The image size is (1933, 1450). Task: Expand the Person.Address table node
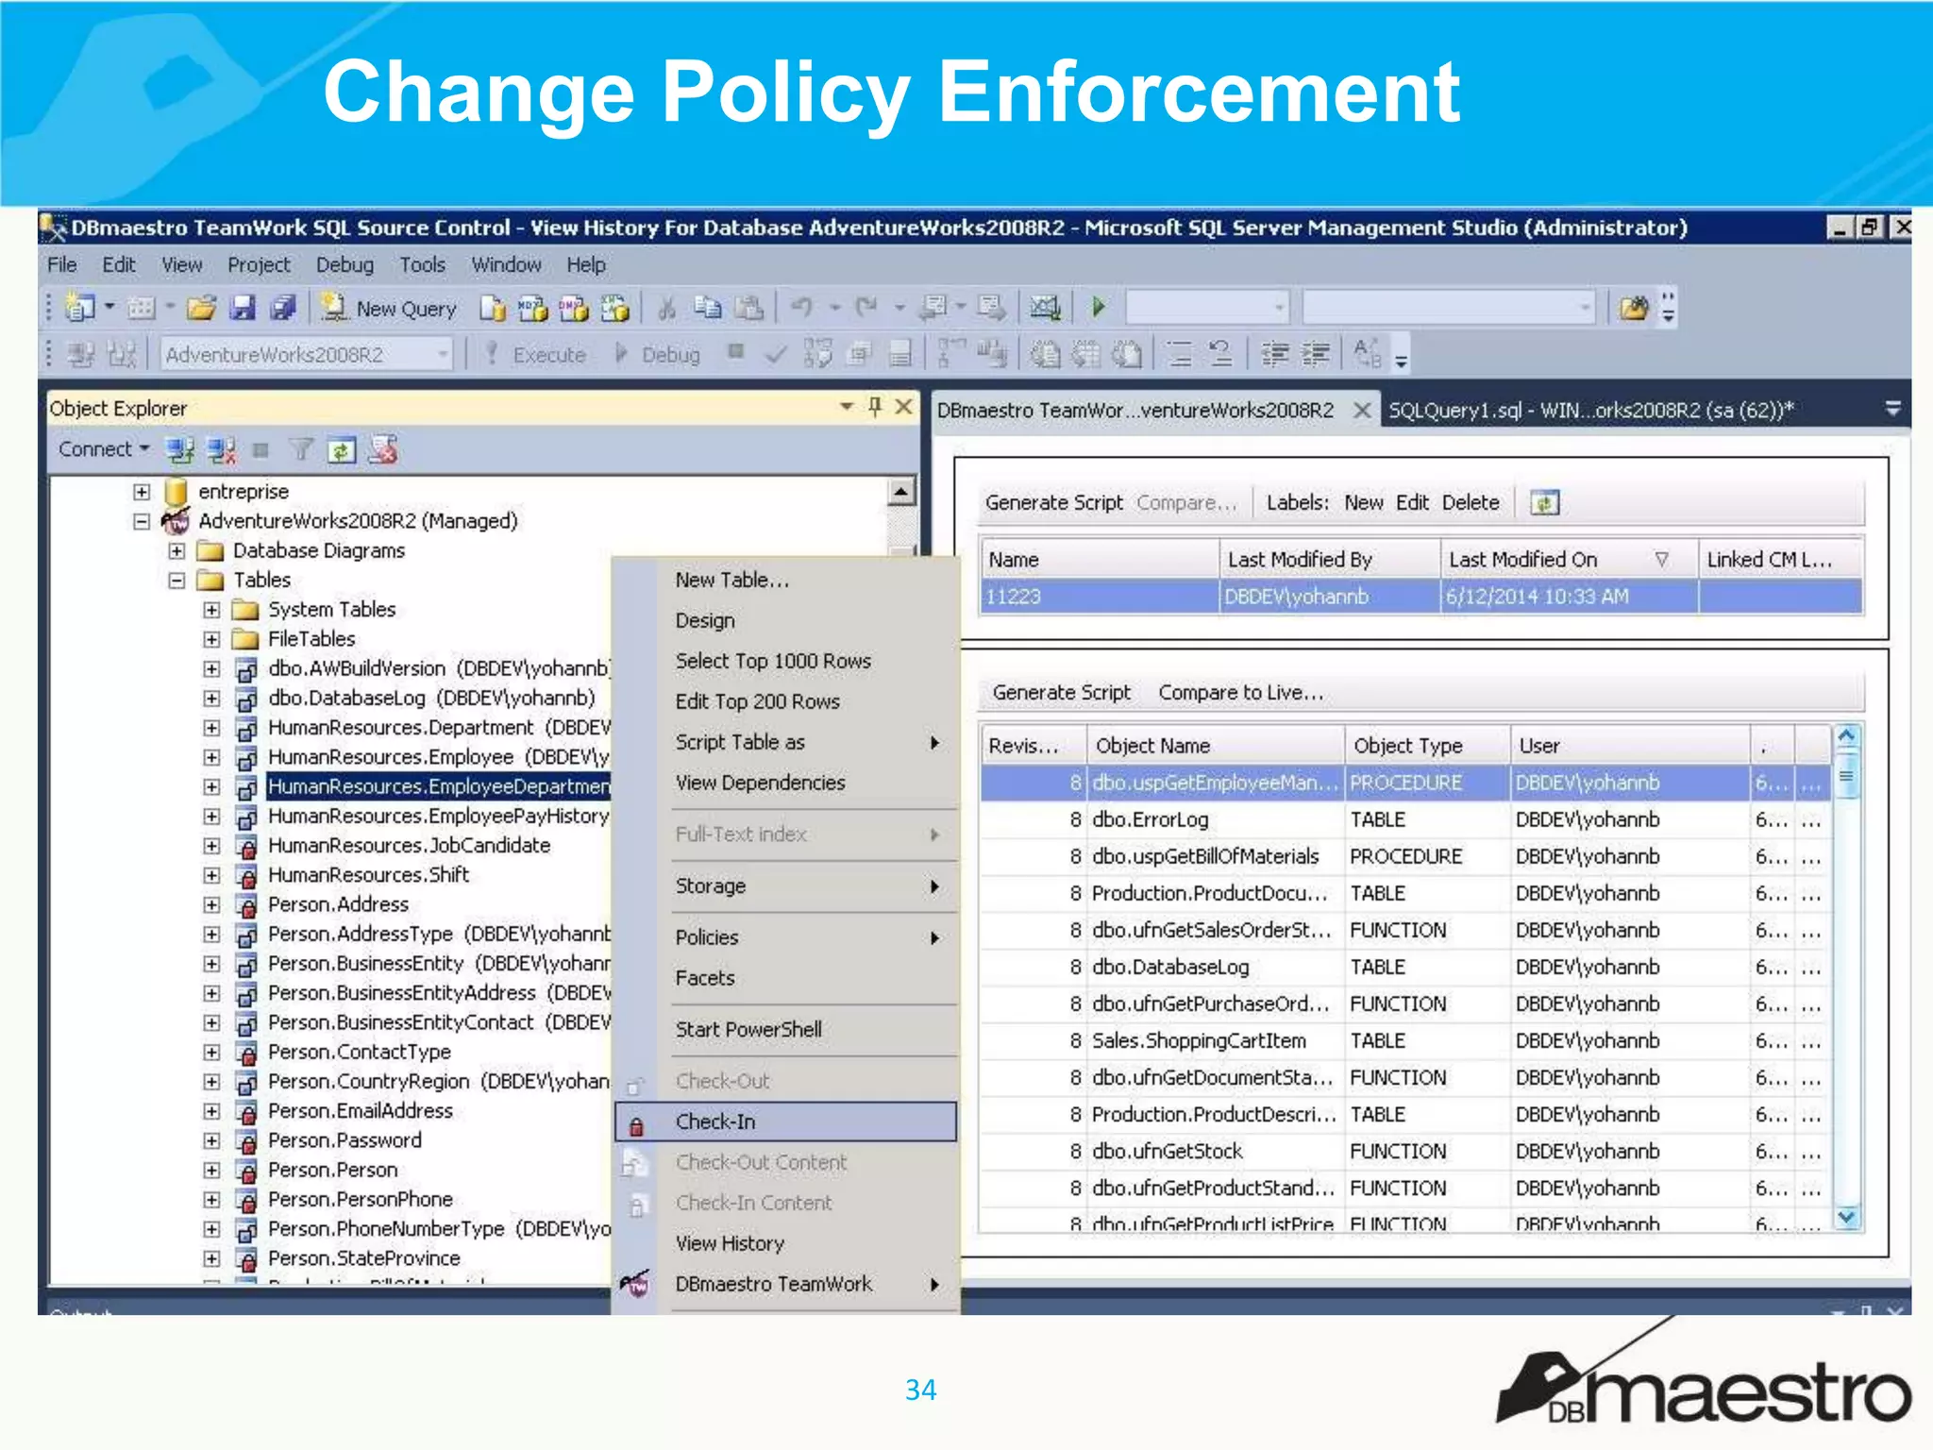tap(211, 904)
